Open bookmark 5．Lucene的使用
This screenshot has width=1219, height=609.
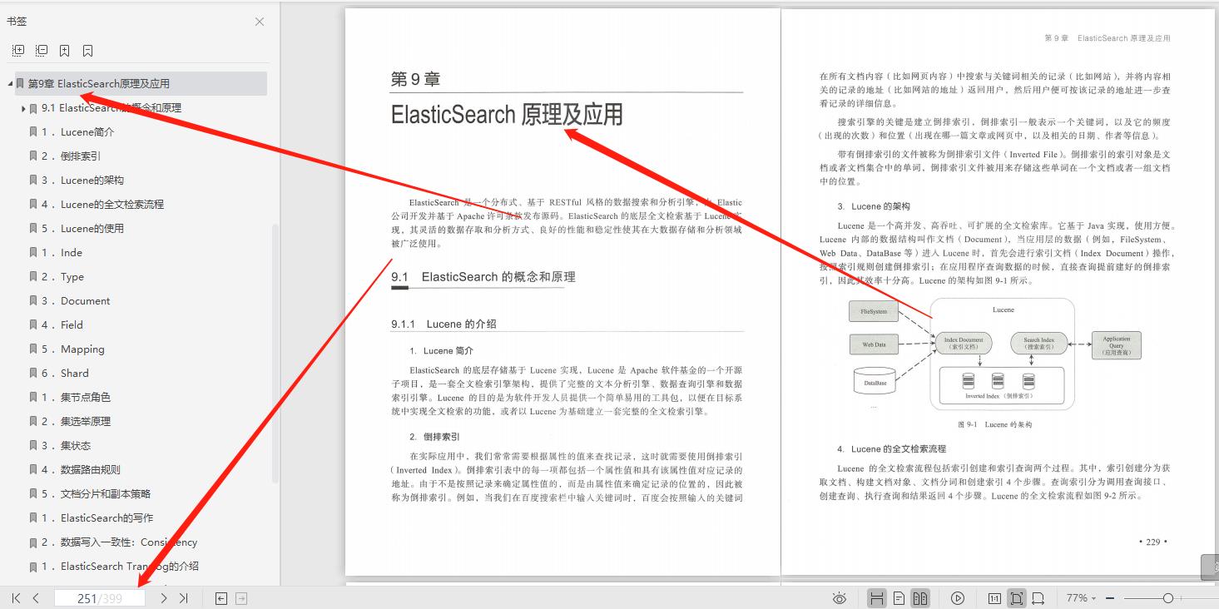82,229
